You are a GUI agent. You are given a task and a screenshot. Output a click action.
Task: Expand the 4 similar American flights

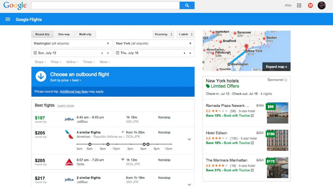tap(189, 140)
